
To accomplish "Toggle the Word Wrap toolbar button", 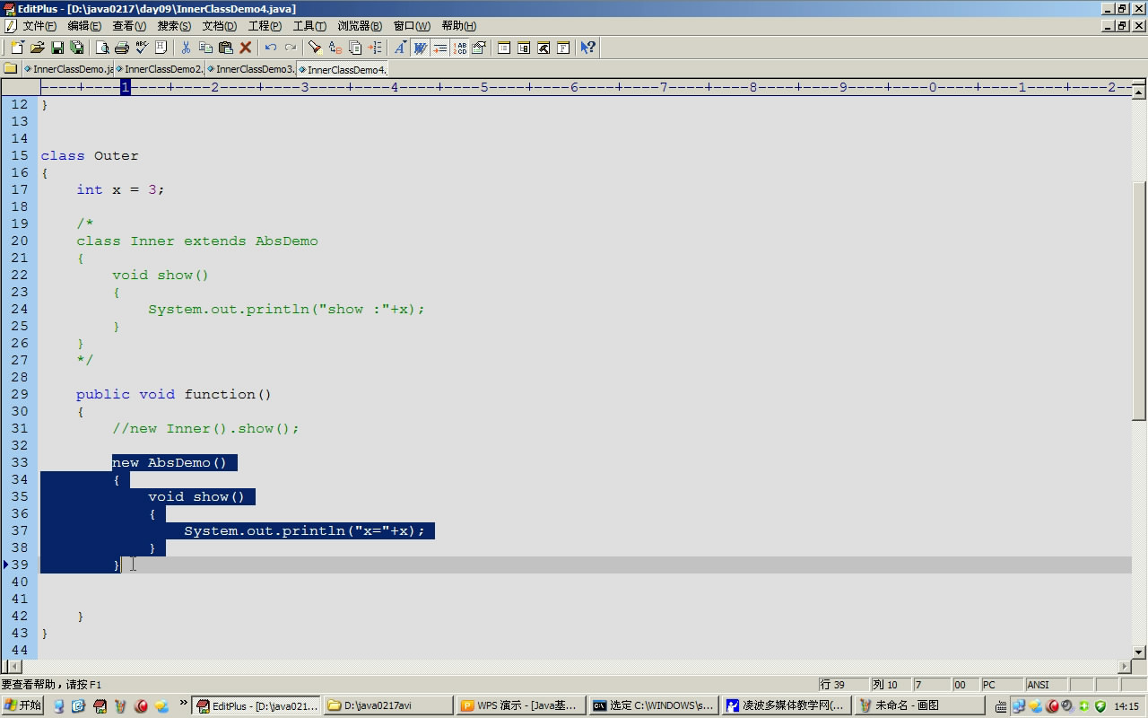I will pyautogui.click(x=420, y=48).
